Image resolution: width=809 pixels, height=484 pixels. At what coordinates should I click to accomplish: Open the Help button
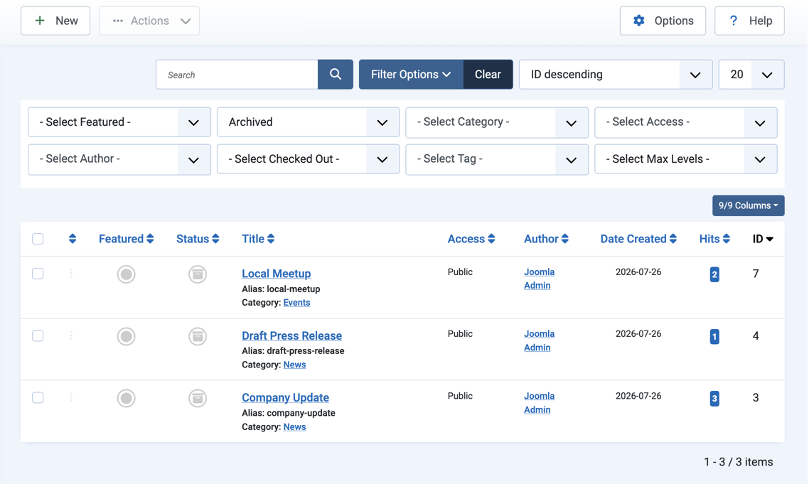749,21
